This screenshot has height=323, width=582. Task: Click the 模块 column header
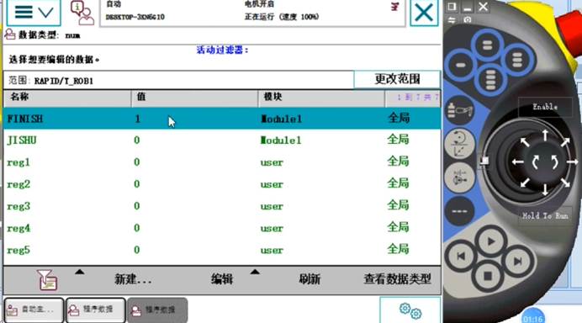tap(321, 98)
